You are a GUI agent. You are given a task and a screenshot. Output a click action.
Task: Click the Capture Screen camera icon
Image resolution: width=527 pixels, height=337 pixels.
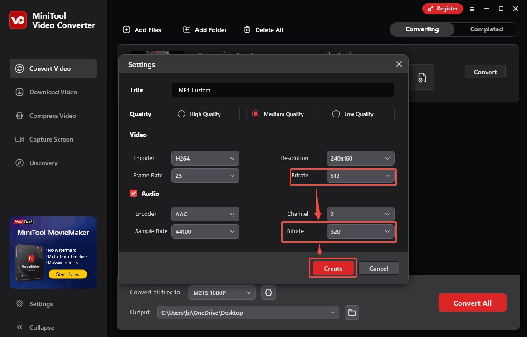point(20,139)
